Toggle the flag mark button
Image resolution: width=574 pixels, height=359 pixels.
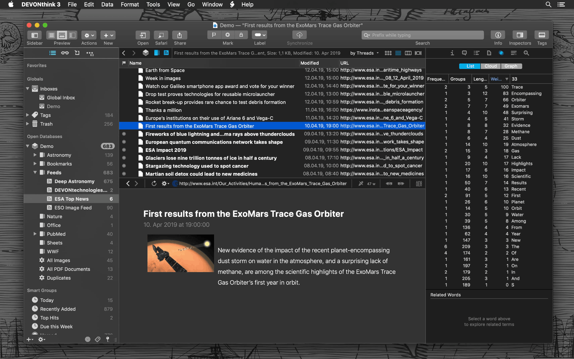coord(214,35)
